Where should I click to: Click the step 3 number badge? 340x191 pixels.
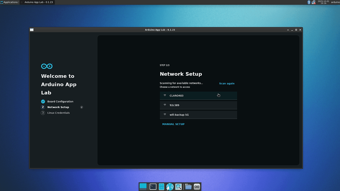[43, 113]
